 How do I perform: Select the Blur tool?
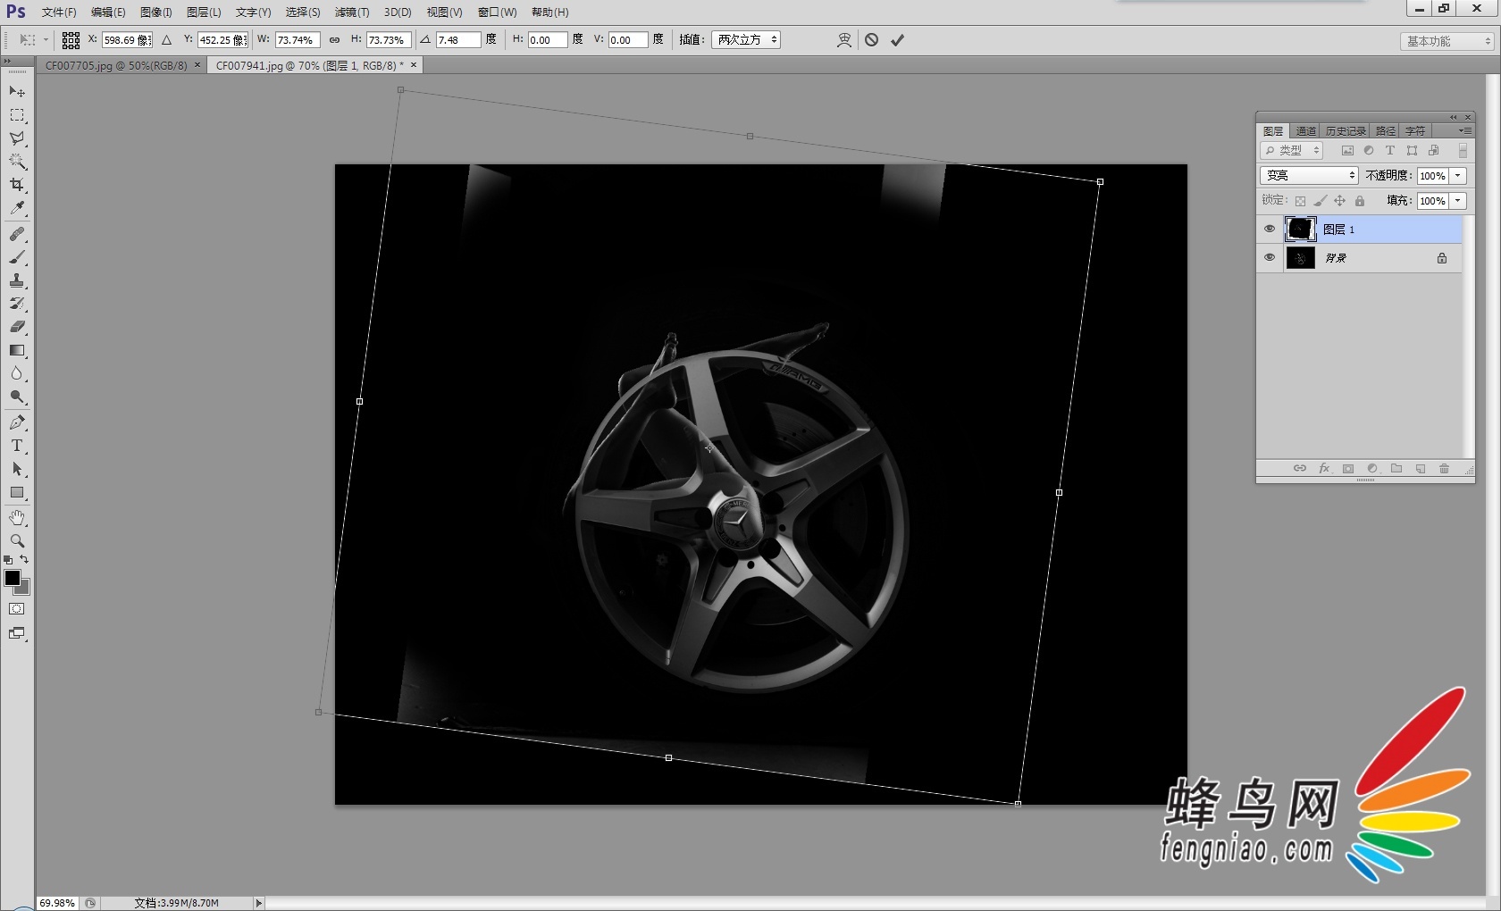(17, 373)
